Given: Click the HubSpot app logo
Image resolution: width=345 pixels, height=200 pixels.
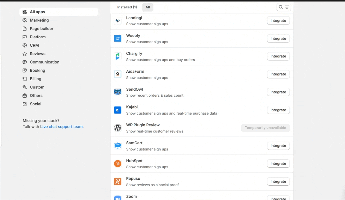Looking at the screenshot, I should 118,164.
